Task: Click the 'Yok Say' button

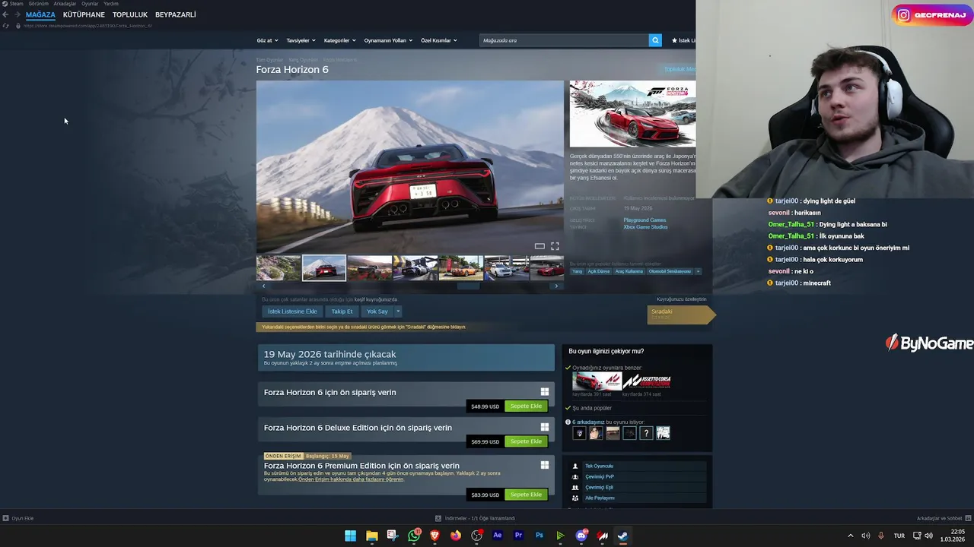Action: point(377,311)
